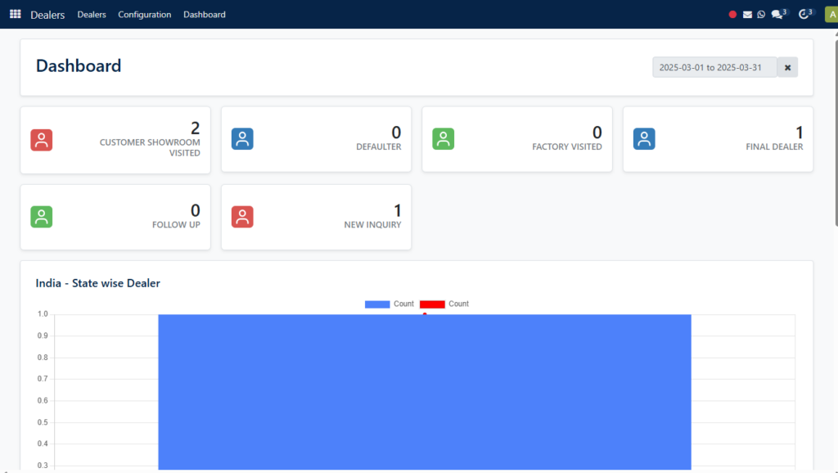838x473 pixels.
Task: Open the mail envelope icon
Action: 747,15
